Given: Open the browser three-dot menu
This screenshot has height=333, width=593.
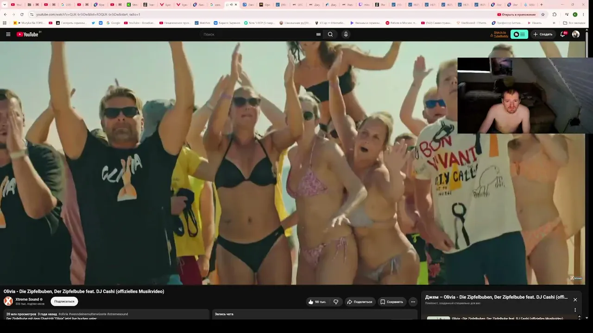Looking at the screenshot, I should click(x=583, y=14).
